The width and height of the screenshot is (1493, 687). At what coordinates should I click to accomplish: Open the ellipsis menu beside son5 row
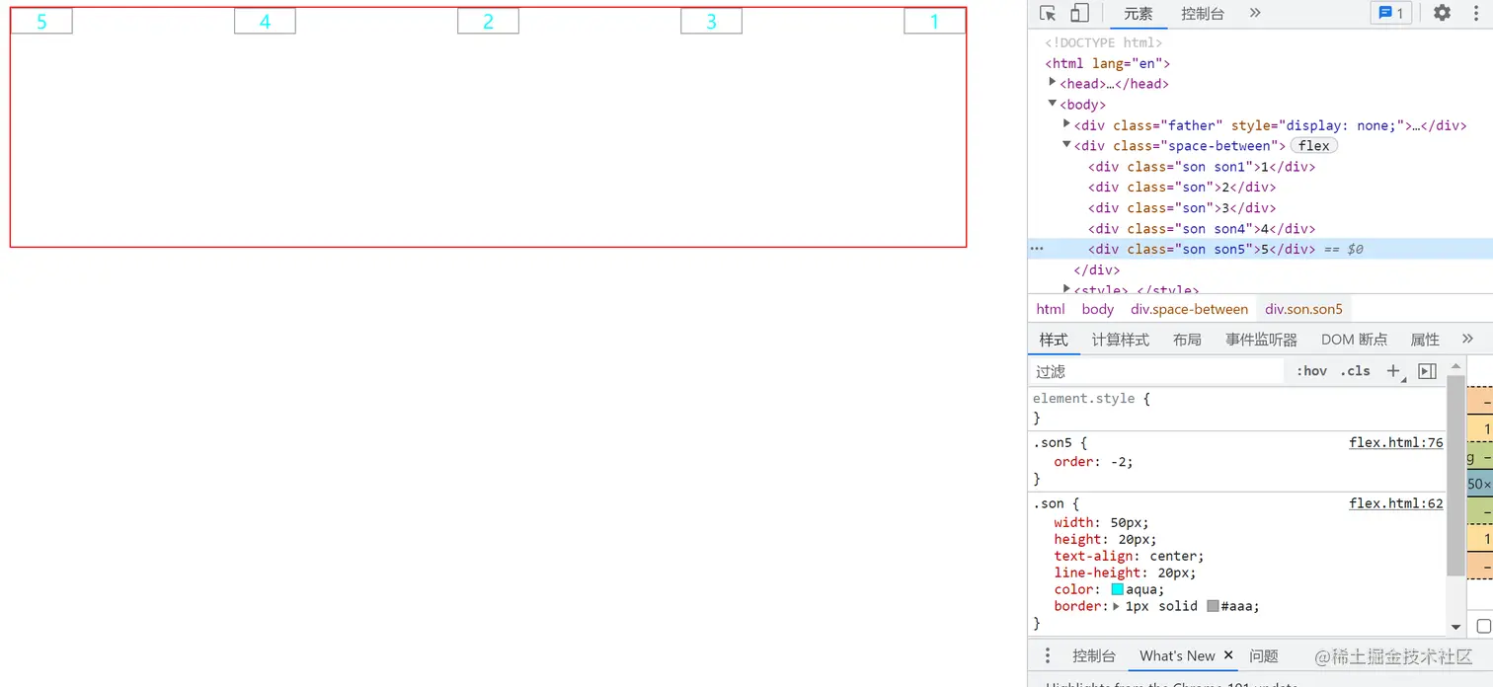[1037, 250]
